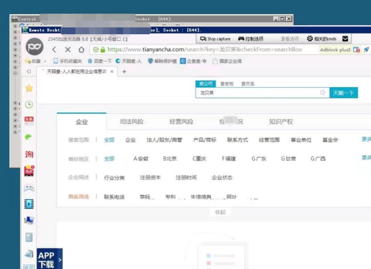Open 注册时间 filter dropdown
Image resolution: width=371 pixels, height=269 pixels.
pos(186,177)
